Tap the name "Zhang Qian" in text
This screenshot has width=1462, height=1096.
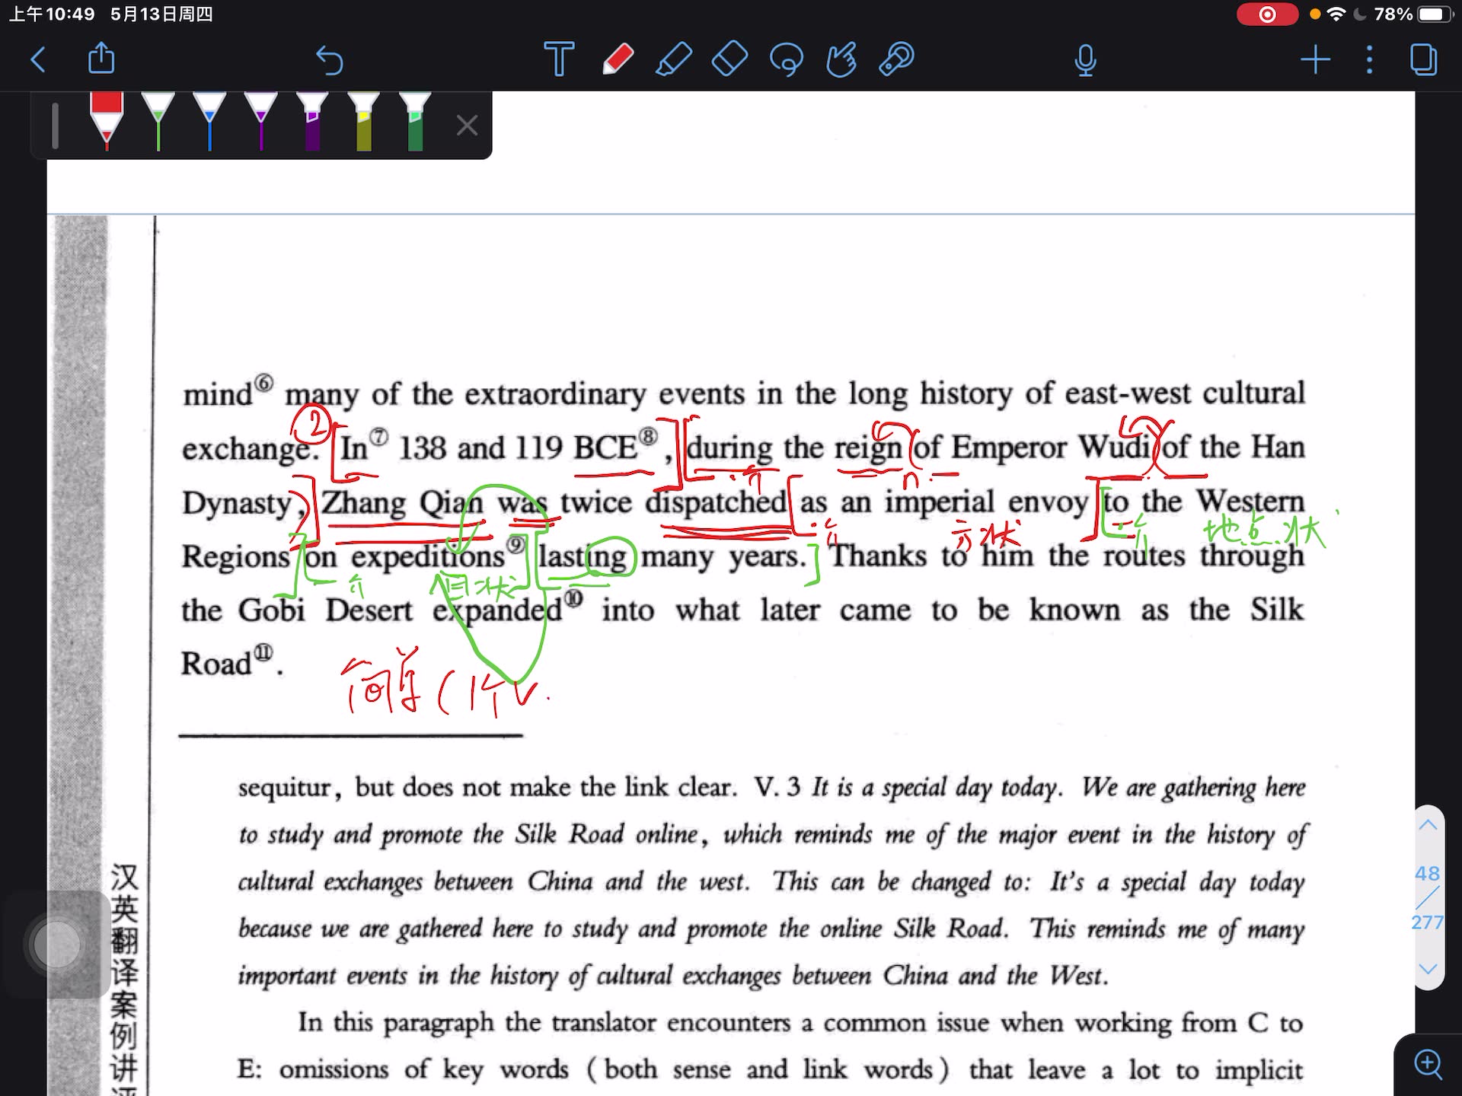(x=402, y=505)
